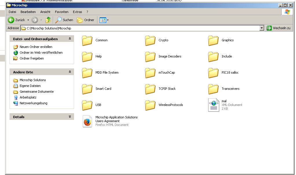Click the Windows flag logo
Image resolution: width=296 pixels, height=175 pixels.
pos(287,12)
